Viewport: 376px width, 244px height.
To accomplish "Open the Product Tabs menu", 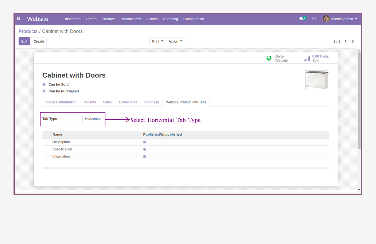I will (131, 19).
